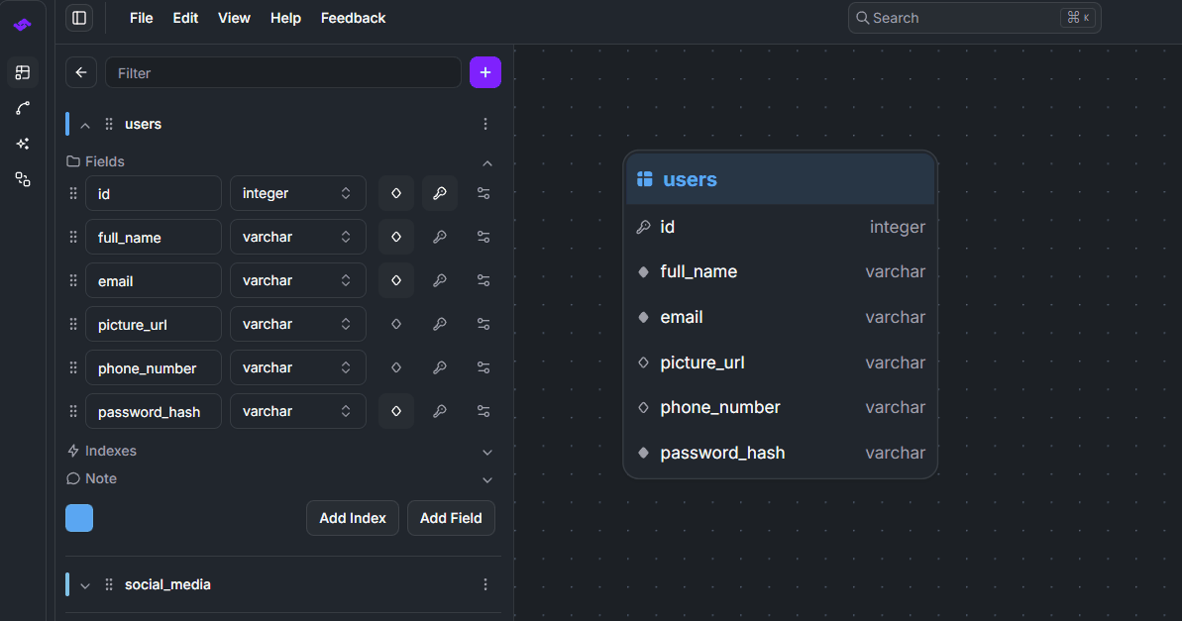Select the Tables panel icon
This screenshot has height=621, width=1182.
pos(22,72)
